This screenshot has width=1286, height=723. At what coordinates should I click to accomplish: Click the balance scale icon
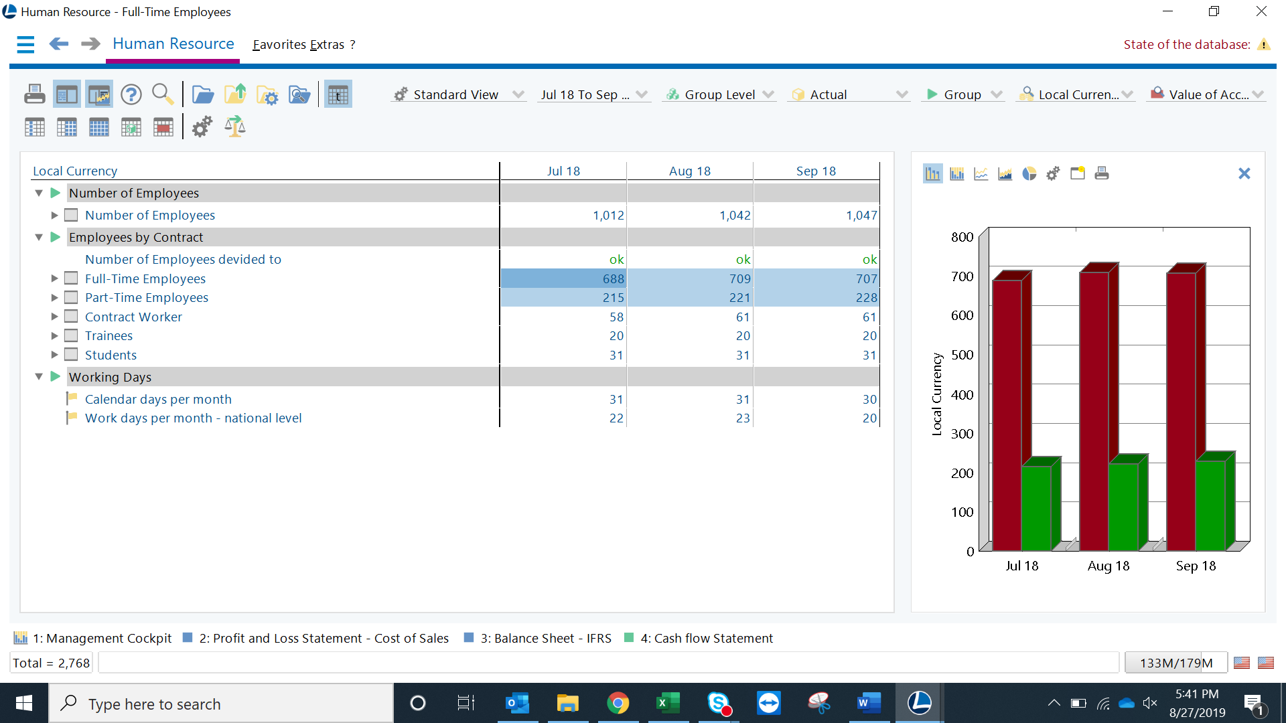(x=235, y=125)
